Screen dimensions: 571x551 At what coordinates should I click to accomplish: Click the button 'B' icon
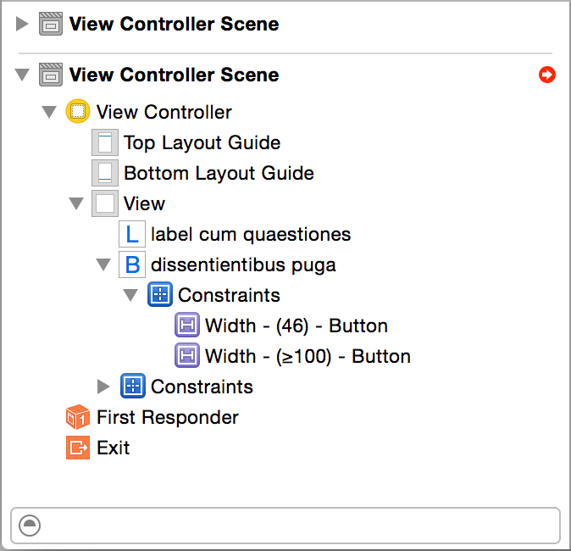(132, 264)
